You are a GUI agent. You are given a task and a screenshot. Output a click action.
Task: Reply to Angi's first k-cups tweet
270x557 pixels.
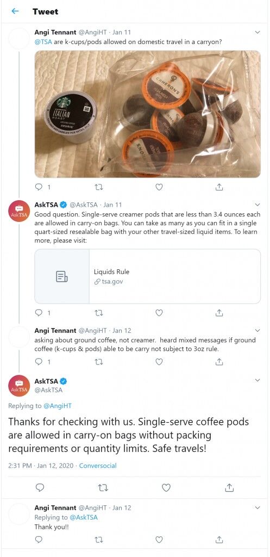[39, 187]
